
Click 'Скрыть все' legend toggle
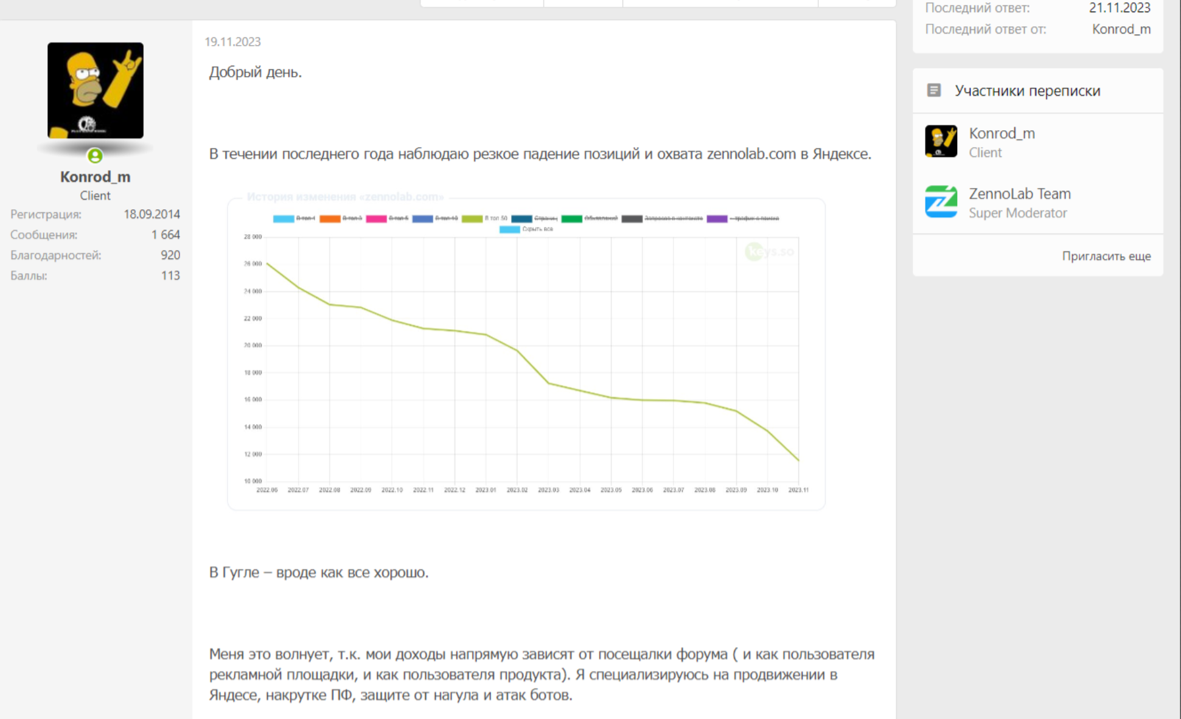526,229
